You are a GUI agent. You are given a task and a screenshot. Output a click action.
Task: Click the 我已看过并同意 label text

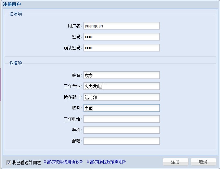tap(26, 162)
